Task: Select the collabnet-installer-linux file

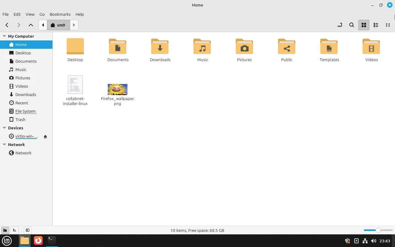Action: tap(75, 90)
